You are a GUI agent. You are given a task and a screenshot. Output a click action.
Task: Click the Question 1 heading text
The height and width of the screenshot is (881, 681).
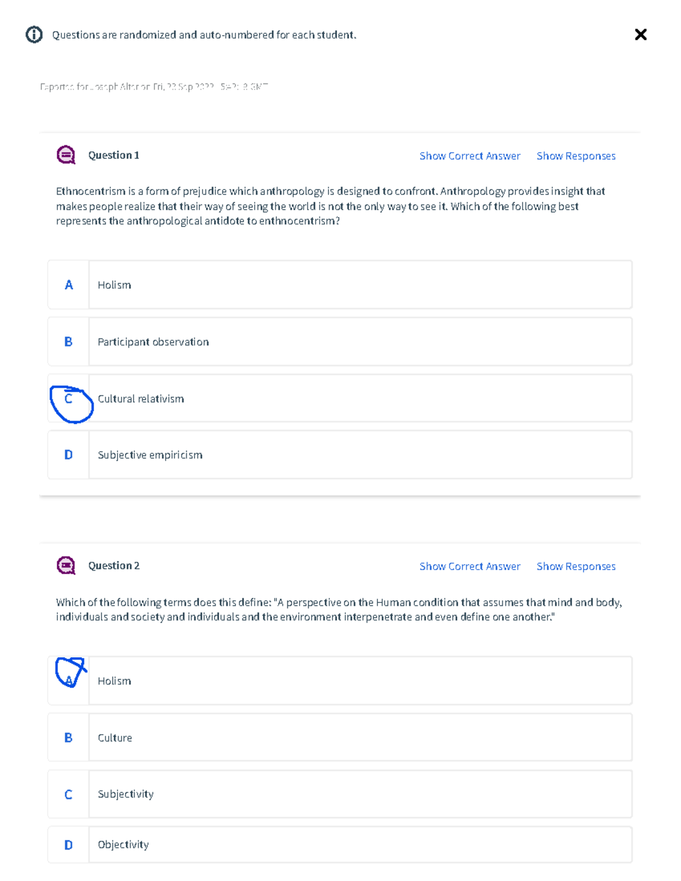click(113, 155)
